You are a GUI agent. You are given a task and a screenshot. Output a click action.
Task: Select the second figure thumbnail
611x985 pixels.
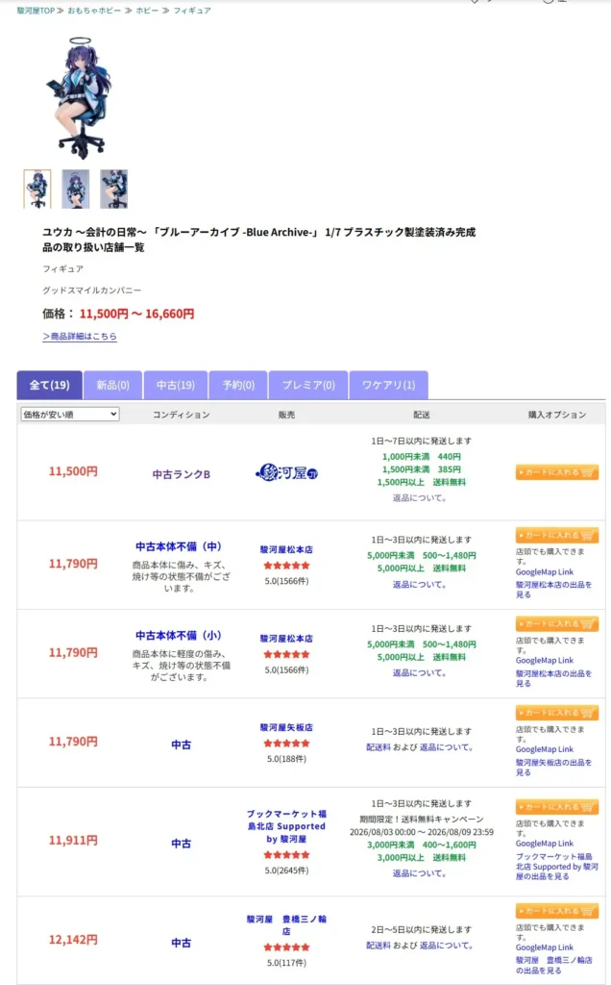tap(75, 189)
